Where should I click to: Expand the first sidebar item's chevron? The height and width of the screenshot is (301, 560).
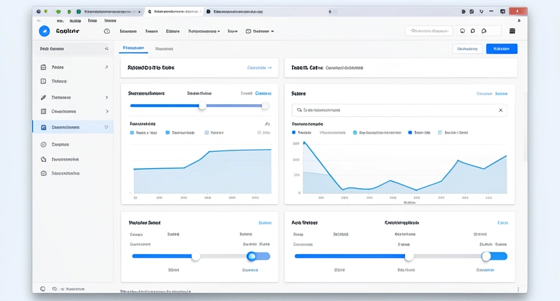(106, 67)
